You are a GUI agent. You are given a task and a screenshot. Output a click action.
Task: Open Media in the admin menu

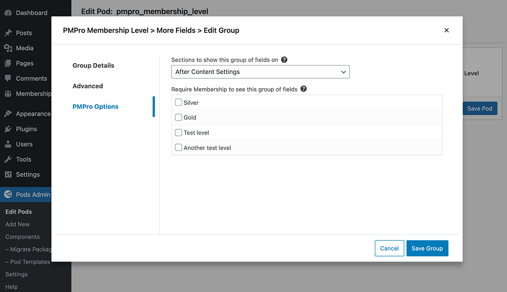(25, 48)
